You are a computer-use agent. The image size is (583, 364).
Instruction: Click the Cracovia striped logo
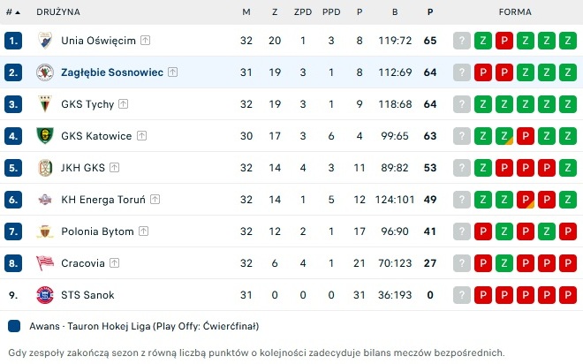(x=45, y=263)
